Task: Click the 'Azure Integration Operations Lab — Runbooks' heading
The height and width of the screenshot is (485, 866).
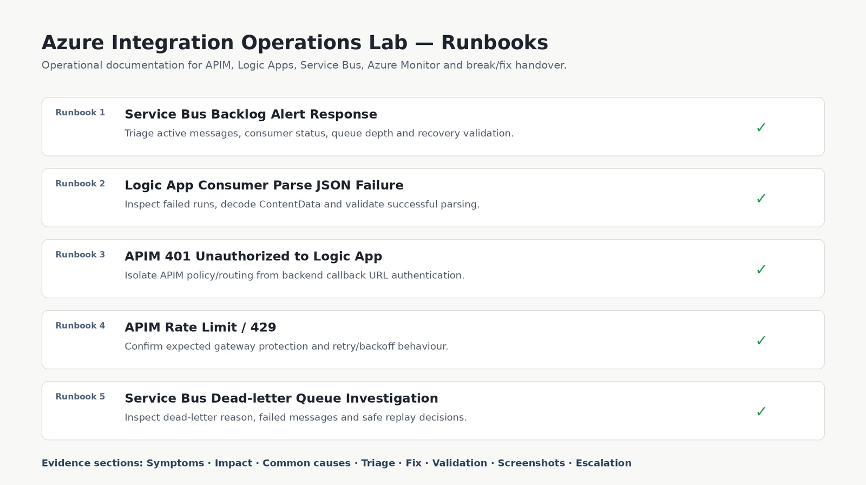Action: (295, 43)
